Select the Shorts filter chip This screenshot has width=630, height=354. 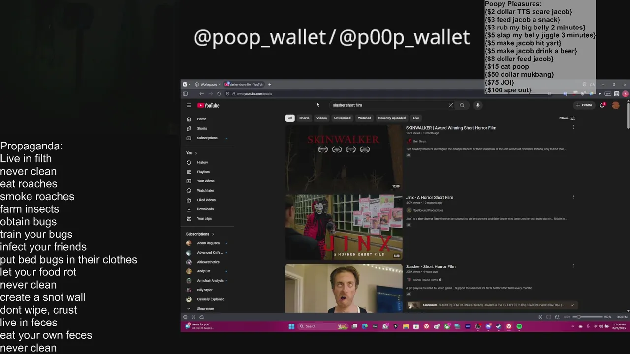pos(304,118)
